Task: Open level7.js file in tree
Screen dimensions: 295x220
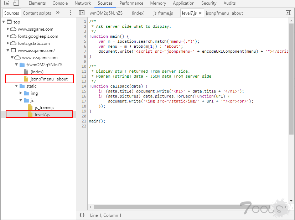Action: pos(42,115)
